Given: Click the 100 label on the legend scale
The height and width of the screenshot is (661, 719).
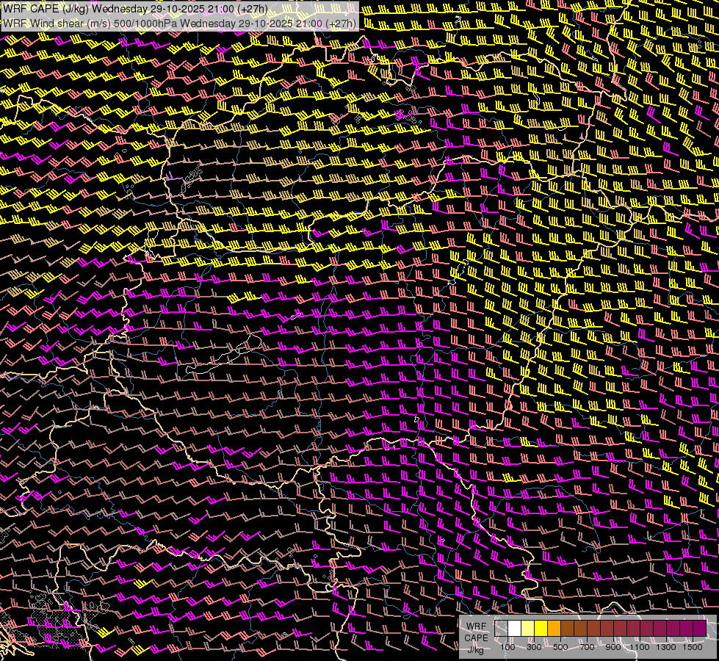Looking at the screenshot, I should pyautogui.click(x=507, y=647).
